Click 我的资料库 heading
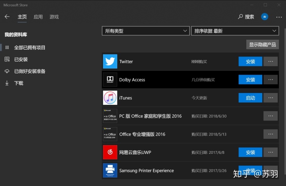 coord(15,35)
